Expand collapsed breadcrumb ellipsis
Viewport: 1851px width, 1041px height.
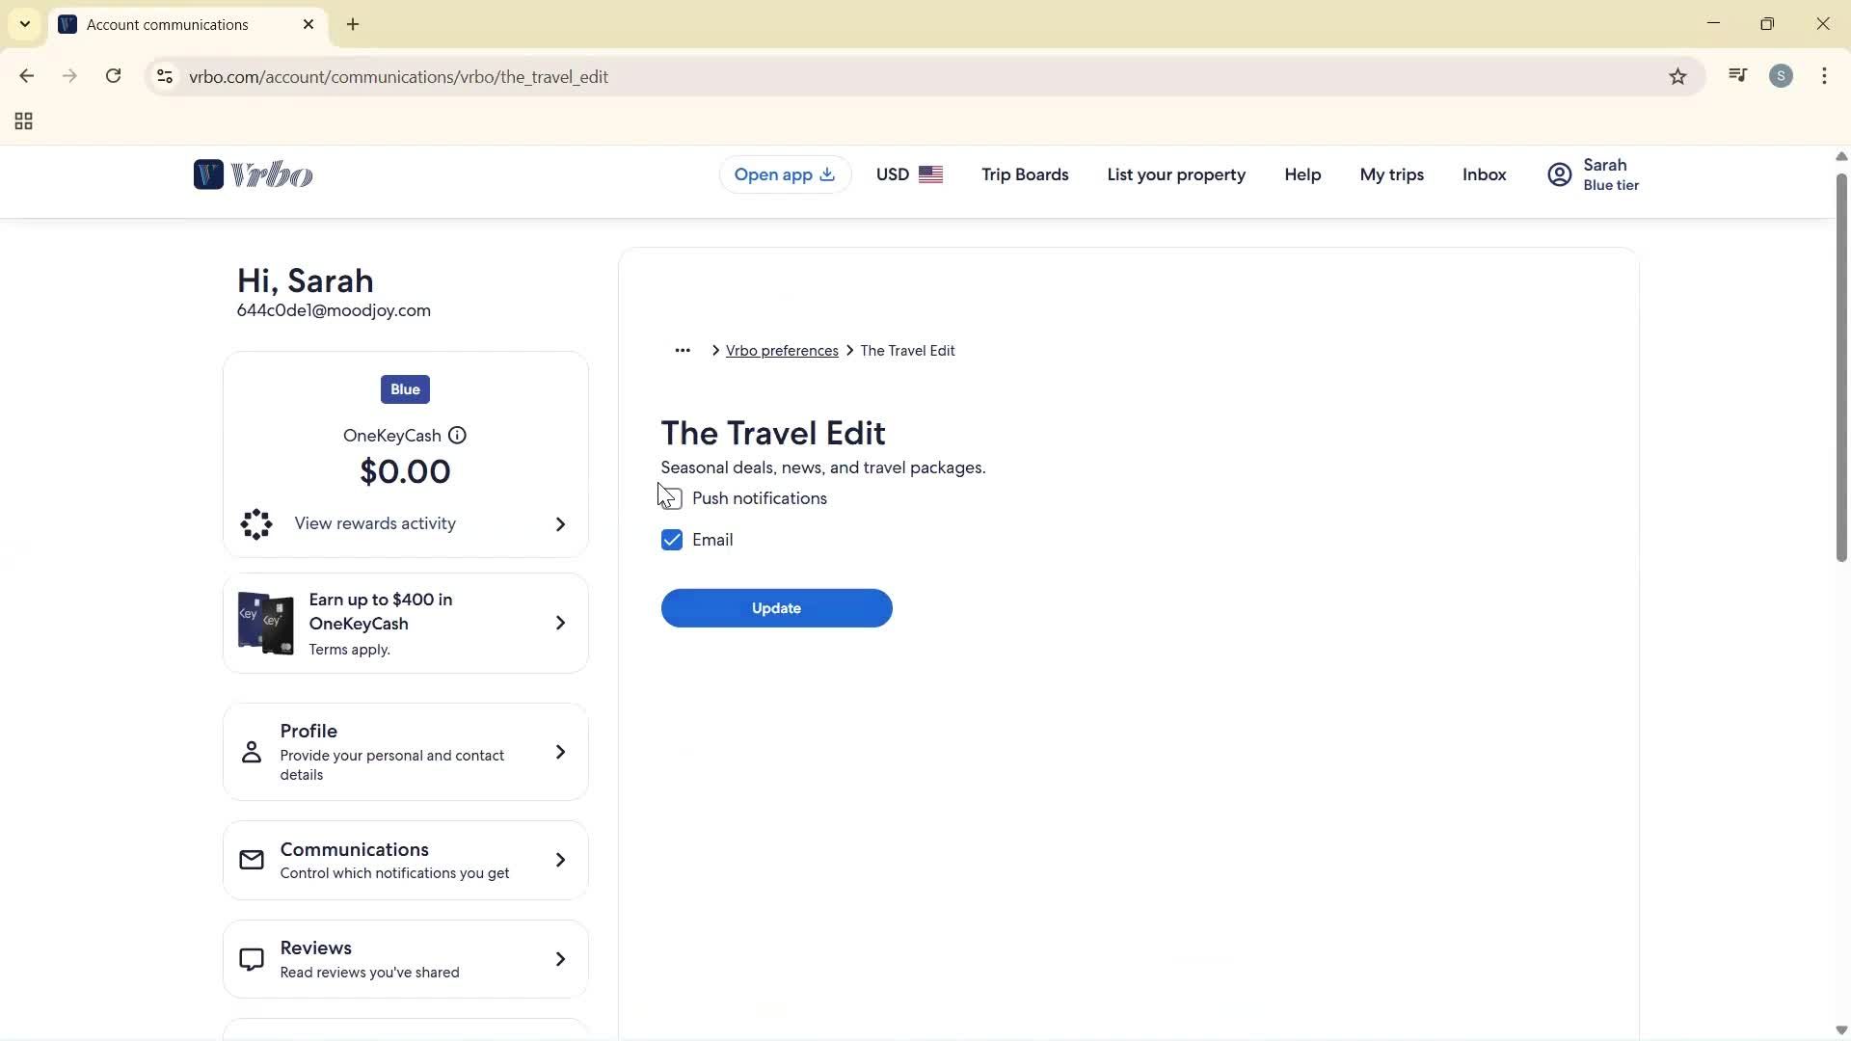click(683, 351)
